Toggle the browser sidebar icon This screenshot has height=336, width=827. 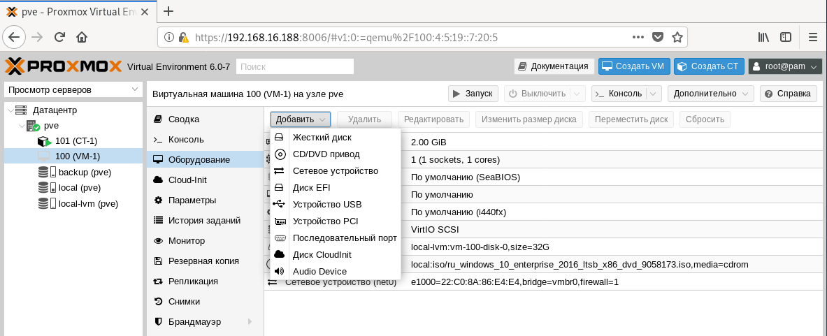(x=786, y=38)
